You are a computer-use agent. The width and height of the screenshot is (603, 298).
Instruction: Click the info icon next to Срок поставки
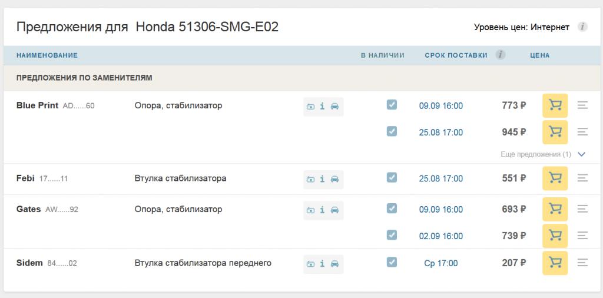500,55
